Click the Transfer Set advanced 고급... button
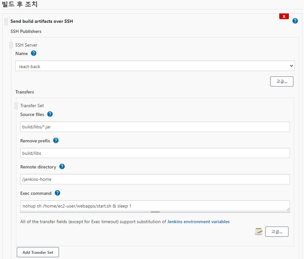 277,232
